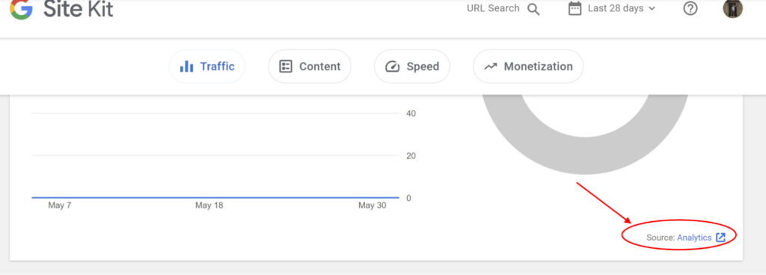Click the calendar icon beside the date range
Viewport: 766px width, 275px height.
coord(575,8)
